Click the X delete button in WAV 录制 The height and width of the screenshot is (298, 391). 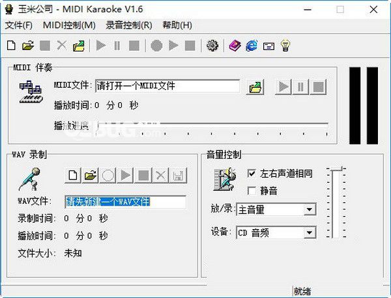160,175
